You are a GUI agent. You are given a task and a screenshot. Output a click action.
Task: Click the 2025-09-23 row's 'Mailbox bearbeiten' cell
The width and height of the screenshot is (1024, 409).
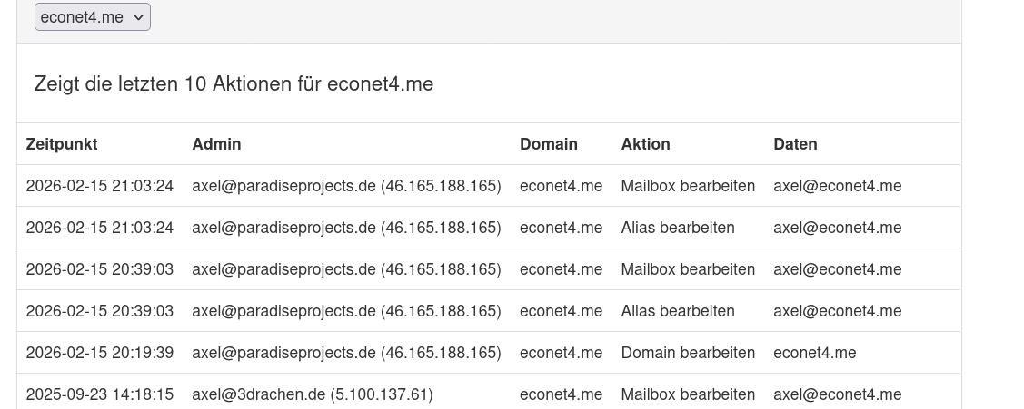[688, 394]
